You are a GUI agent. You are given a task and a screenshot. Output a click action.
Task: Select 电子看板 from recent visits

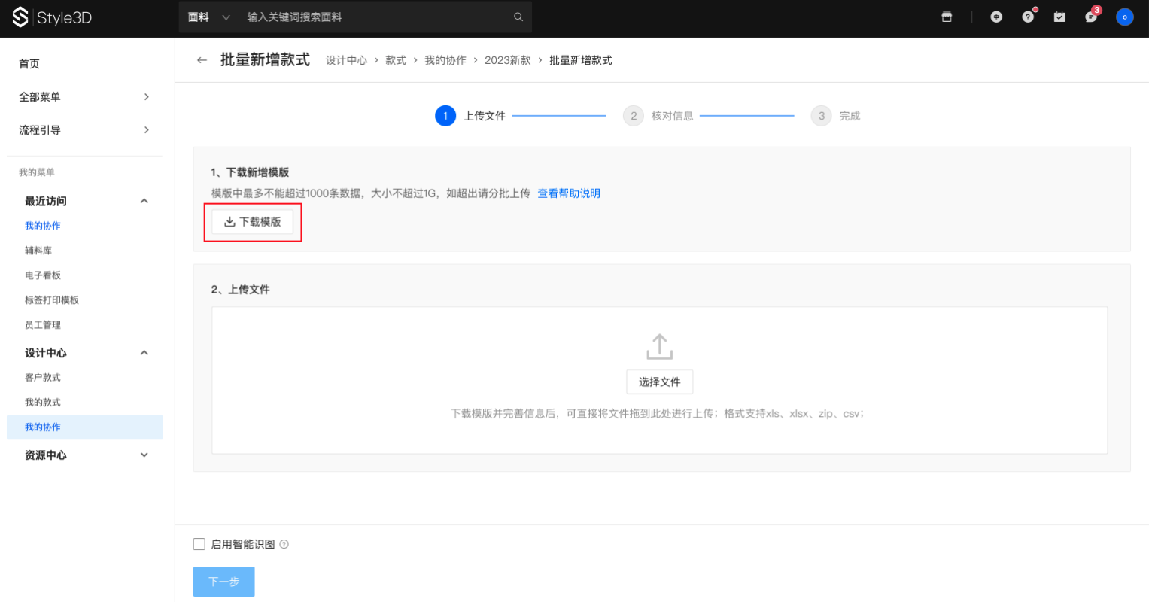click(x=43, y=275)
